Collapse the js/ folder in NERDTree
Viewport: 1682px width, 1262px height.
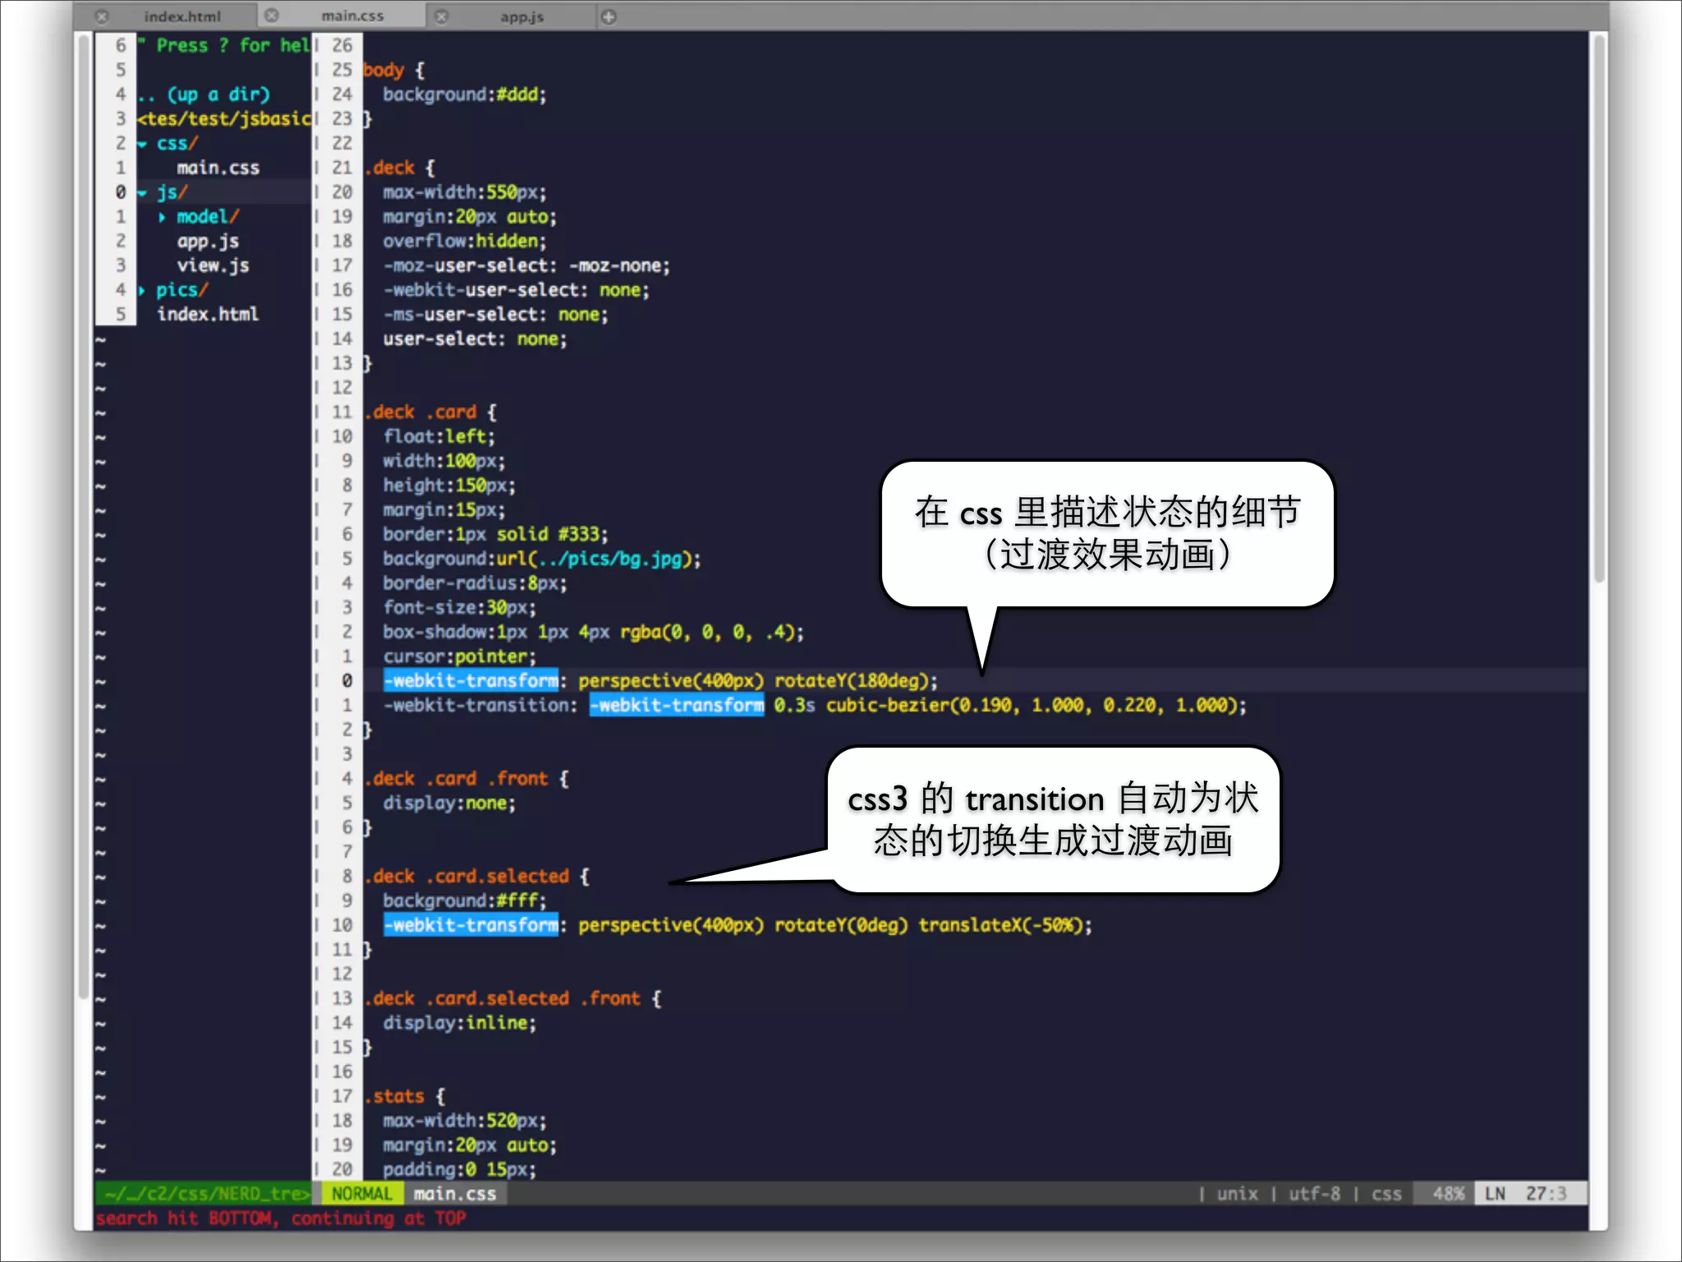[143, 193]
